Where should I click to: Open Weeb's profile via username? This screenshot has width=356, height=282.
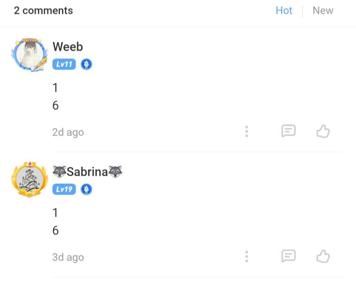(x=68, y=47)
